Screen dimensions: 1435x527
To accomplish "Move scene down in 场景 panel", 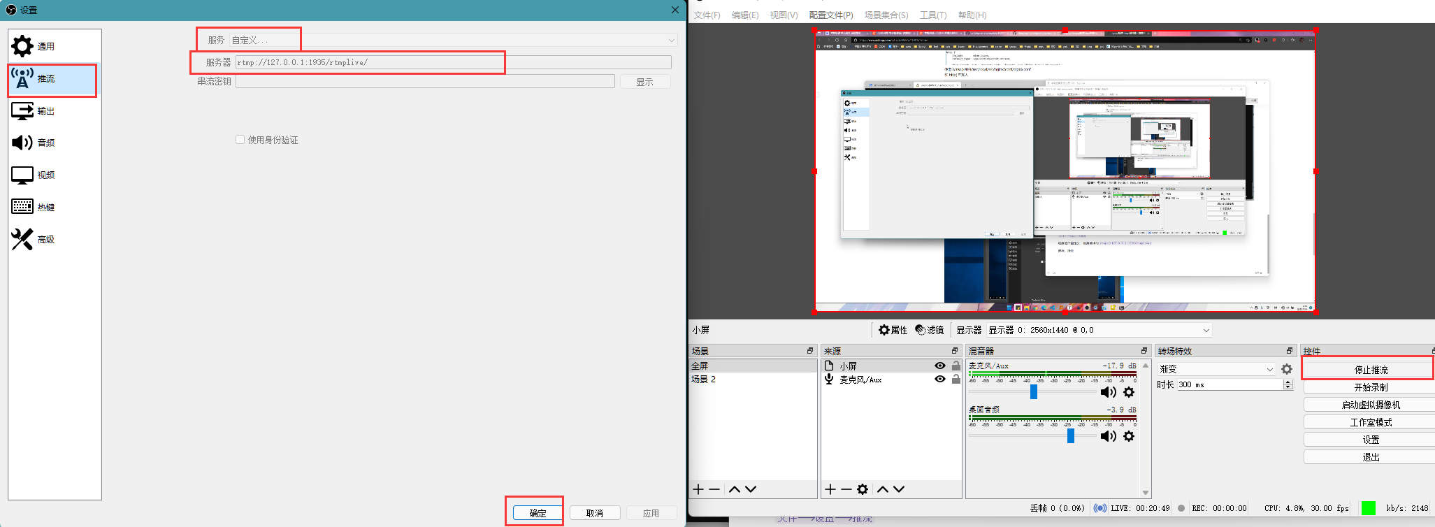I will [751, 489].
